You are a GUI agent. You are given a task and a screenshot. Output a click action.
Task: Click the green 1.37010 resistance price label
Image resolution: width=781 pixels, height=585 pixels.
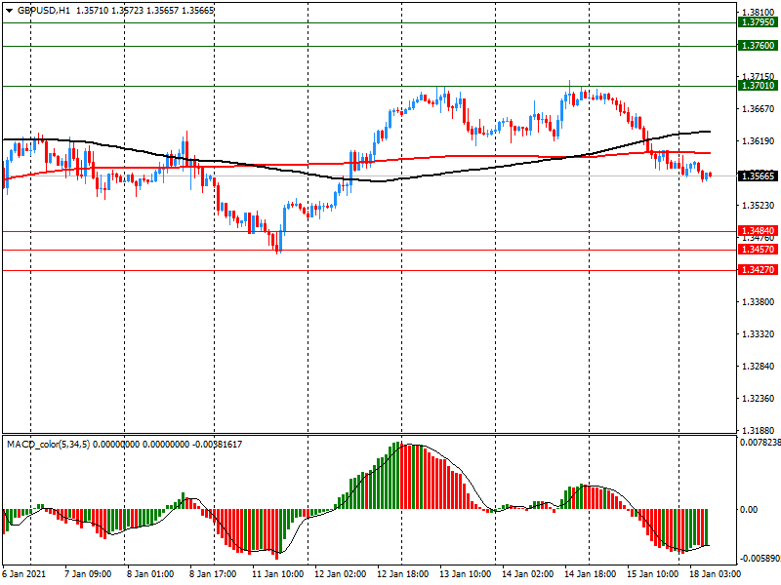click(759, 86)
